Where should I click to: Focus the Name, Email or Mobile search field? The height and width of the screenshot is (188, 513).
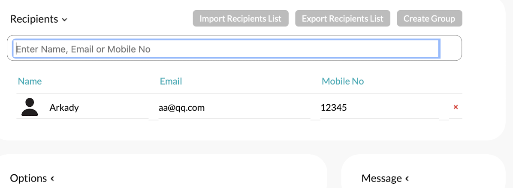click(x=227, y=49)
